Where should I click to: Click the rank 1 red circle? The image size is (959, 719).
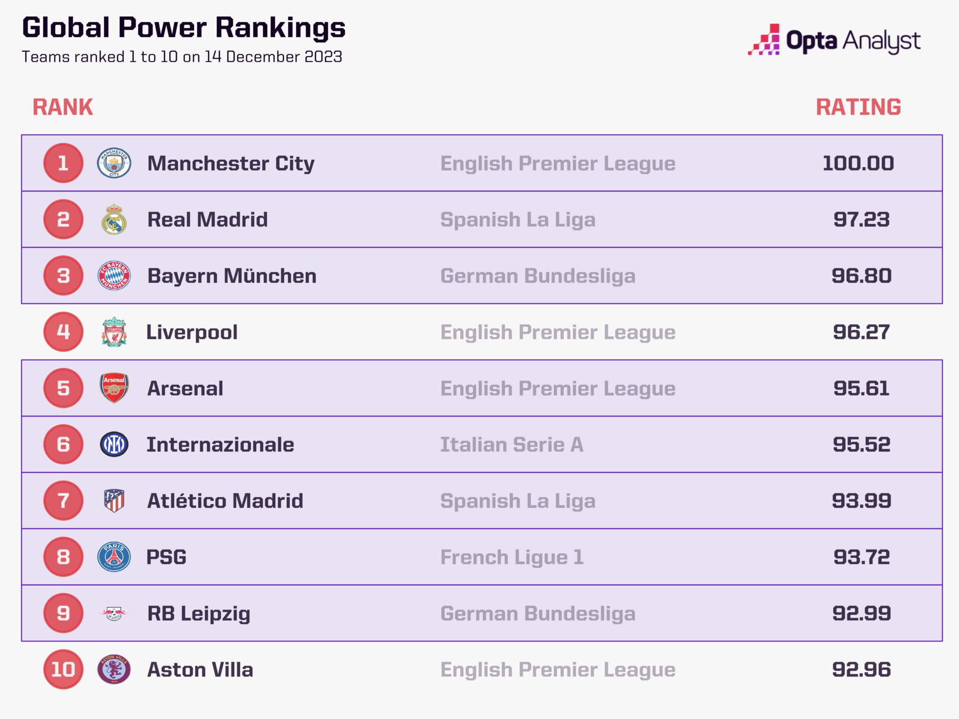tap(63, 163)
